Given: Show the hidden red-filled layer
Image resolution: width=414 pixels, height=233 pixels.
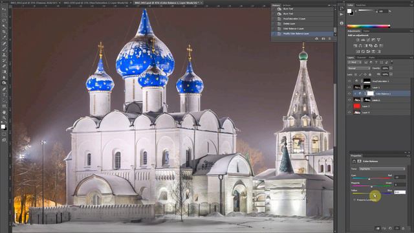Looking at the screenshot, I should click(349, 106).
